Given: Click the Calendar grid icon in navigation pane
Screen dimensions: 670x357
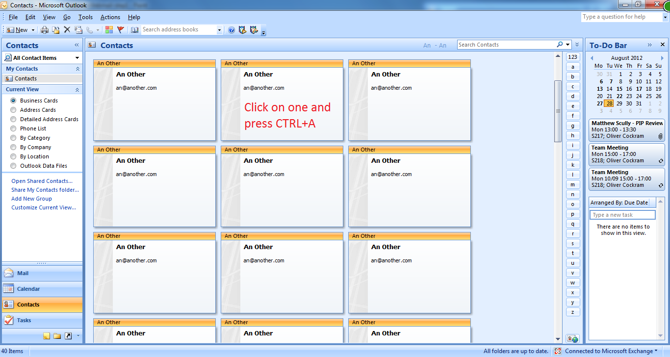Looking at the screenshot, I should [9, 289].
